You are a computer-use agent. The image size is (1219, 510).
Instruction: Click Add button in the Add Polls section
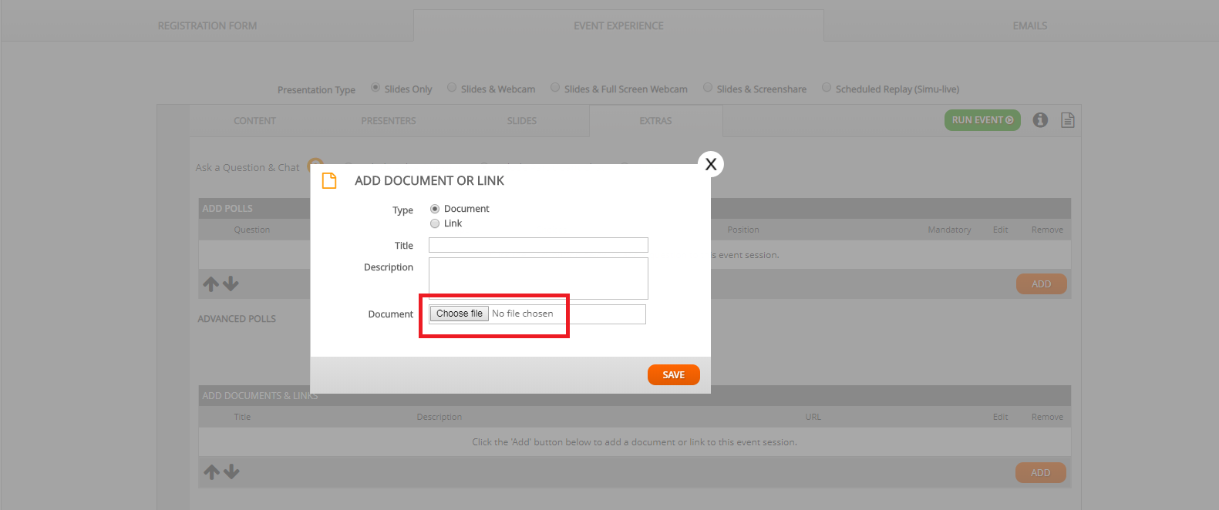point(1041,284)
